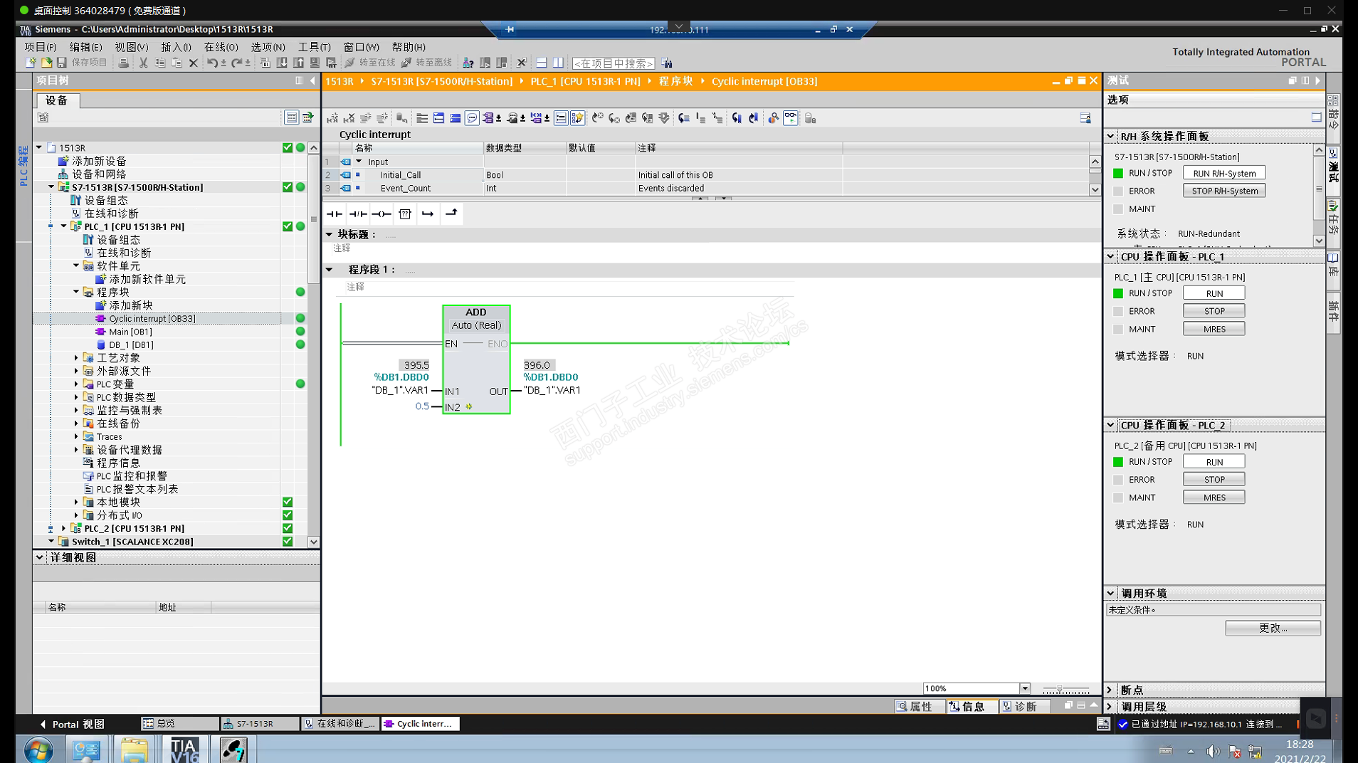Click MRES on the PLC_2 CPU panel
This screenshot has height=763, width=1358.
click(x=1214, y=498)
